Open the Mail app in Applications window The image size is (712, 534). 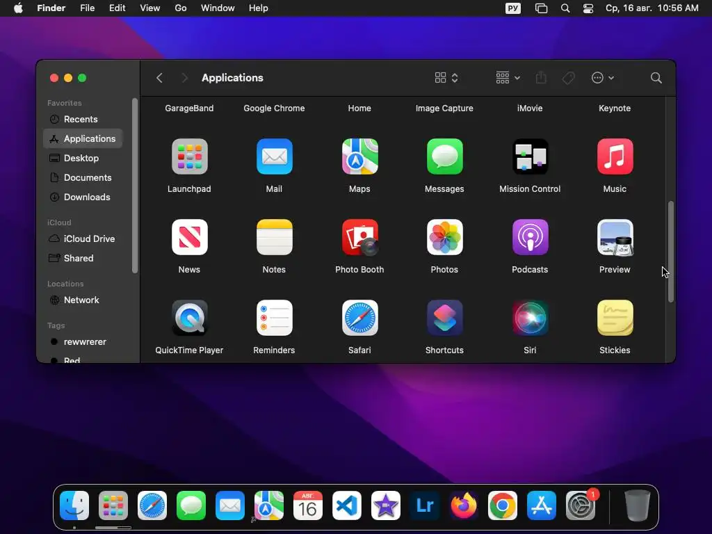(274, 156)
